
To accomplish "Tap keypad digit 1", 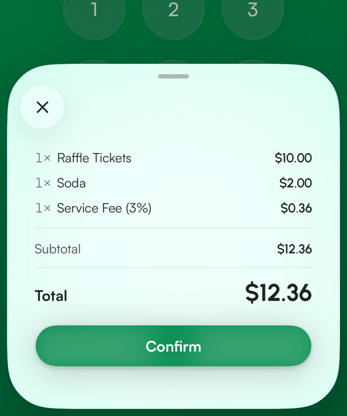I will 94,10.
